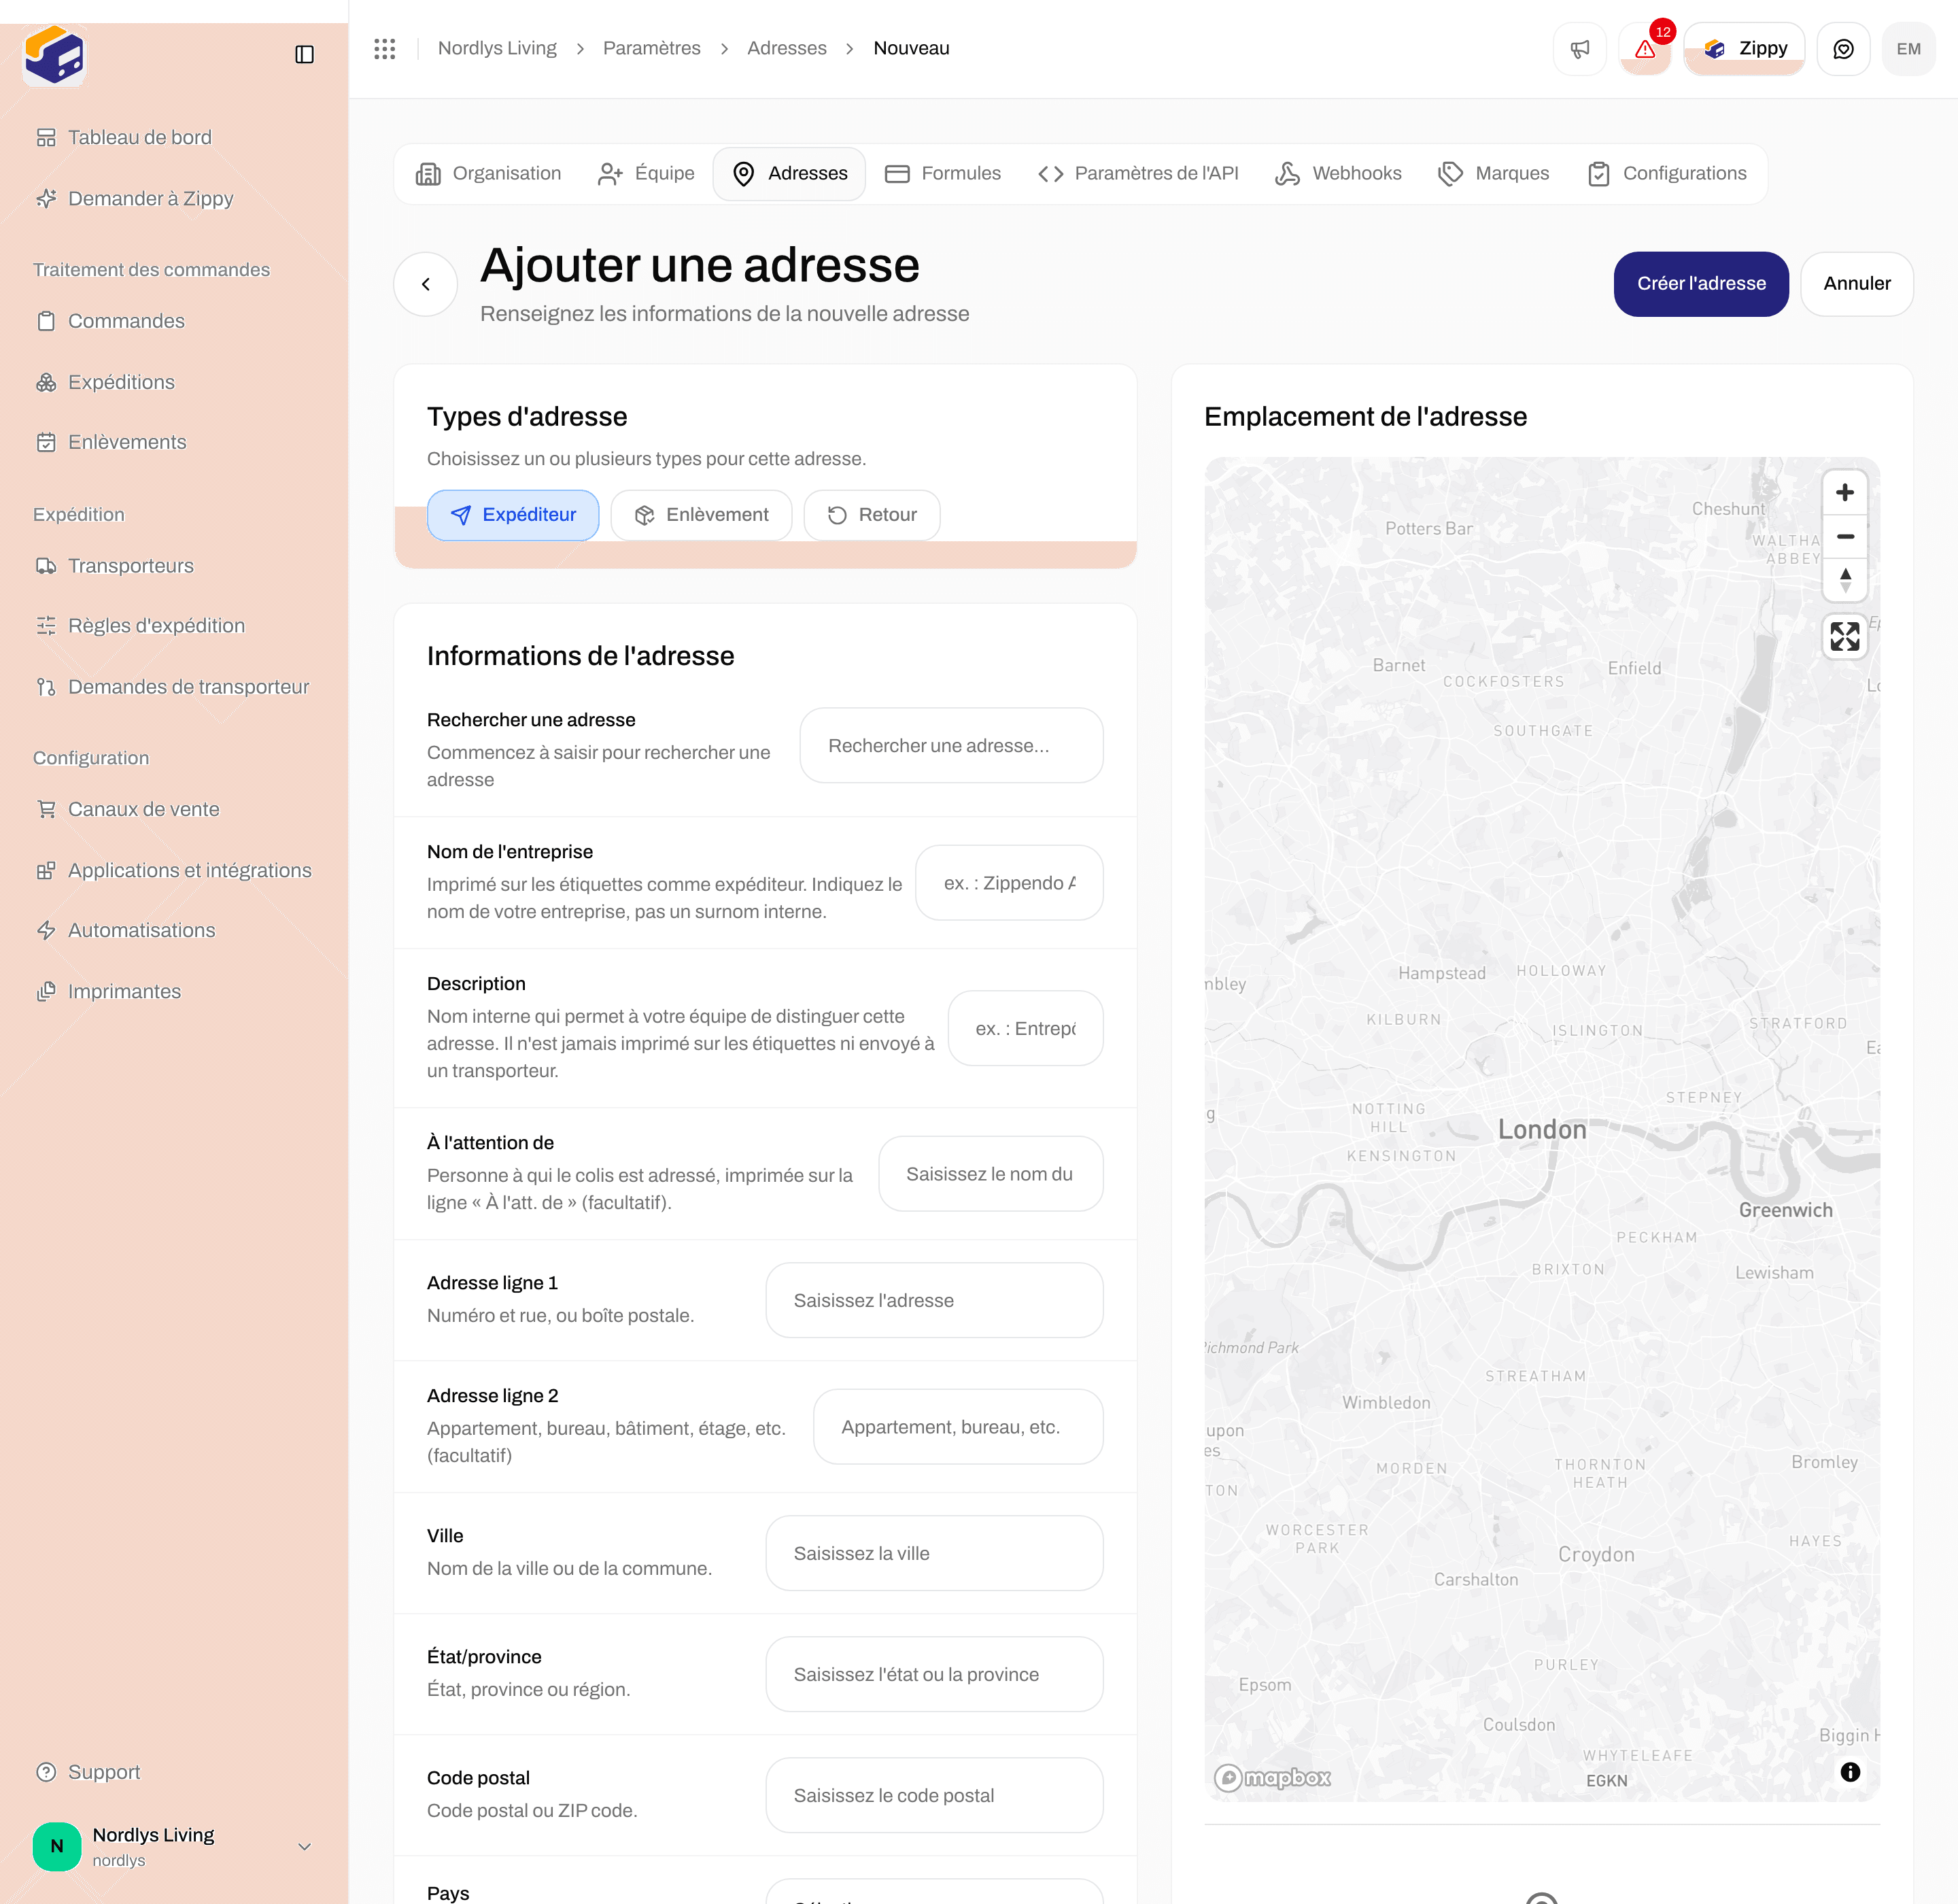This screenshot has height=1904, width=1958.
Task: Open the Zippy assistant button
Action: [x=1745, y=49]
